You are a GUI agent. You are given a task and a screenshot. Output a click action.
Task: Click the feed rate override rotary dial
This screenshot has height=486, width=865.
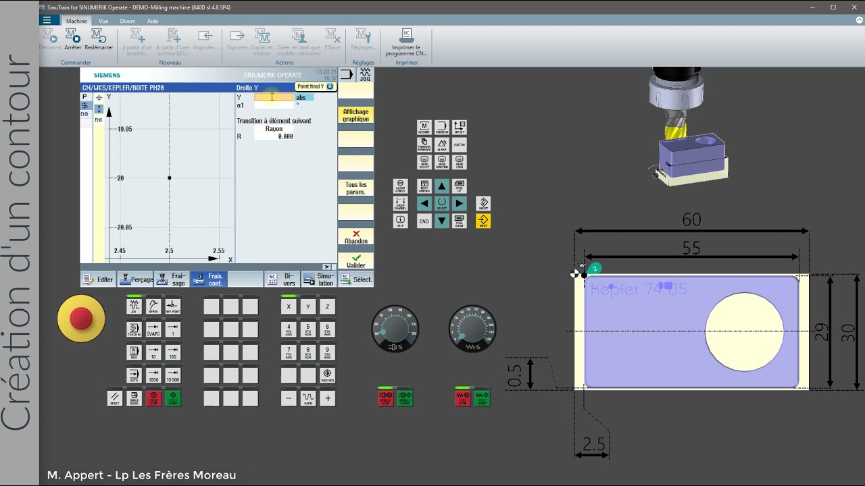click(x=472, y=329)
